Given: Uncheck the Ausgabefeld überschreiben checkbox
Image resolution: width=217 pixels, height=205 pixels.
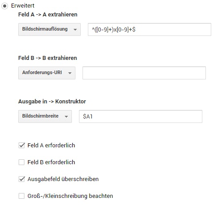Looking at the screenshot, I should pos(22,179).
